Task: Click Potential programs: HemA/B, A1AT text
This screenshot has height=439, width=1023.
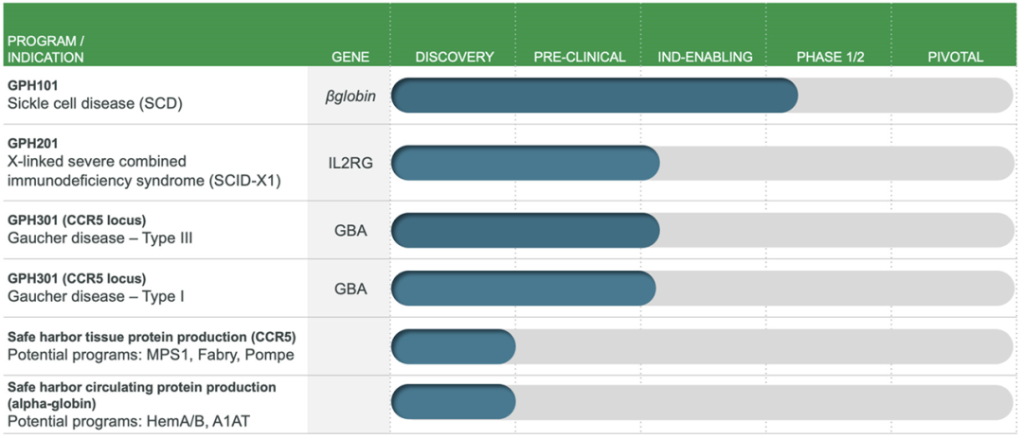Action: click(x=128, y=422)
